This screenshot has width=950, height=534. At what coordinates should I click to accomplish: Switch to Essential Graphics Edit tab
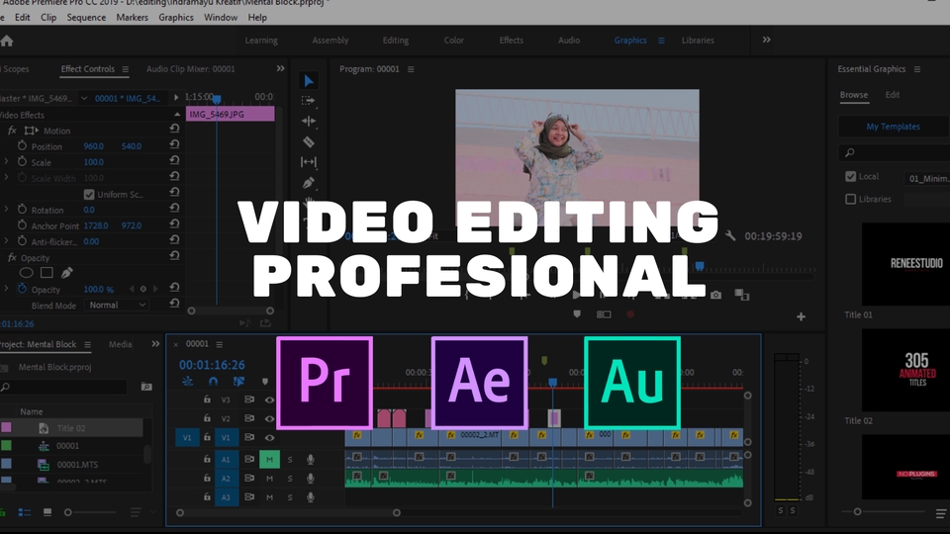893,95
